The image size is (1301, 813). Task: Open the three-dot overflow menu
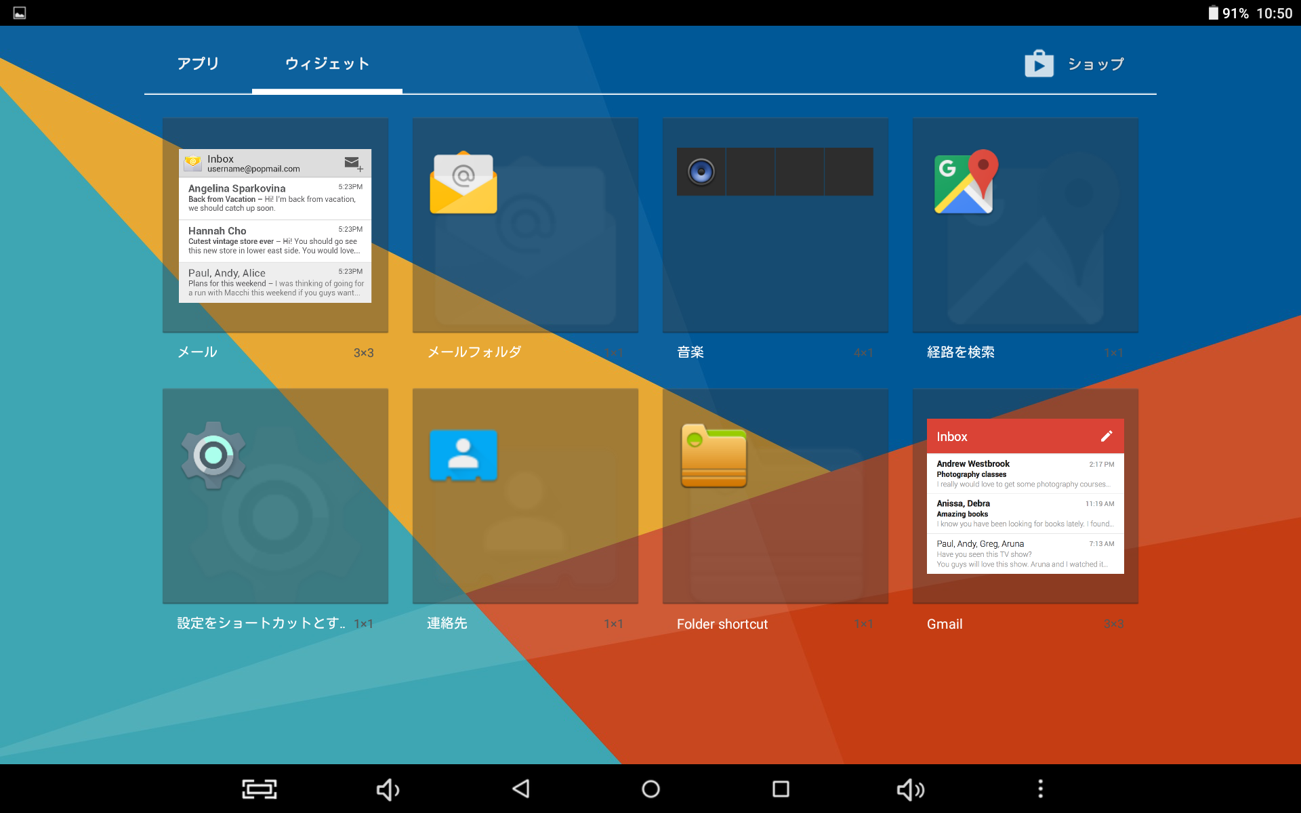tap(1040, 789)
